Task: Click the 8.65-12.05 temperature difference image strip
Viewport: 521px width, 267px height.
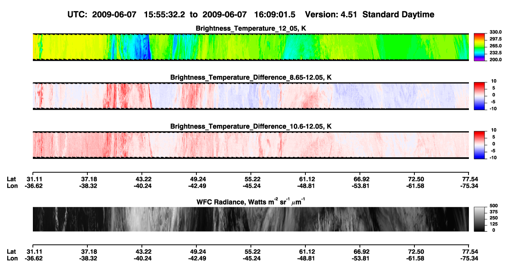Action: pos(251,96)
